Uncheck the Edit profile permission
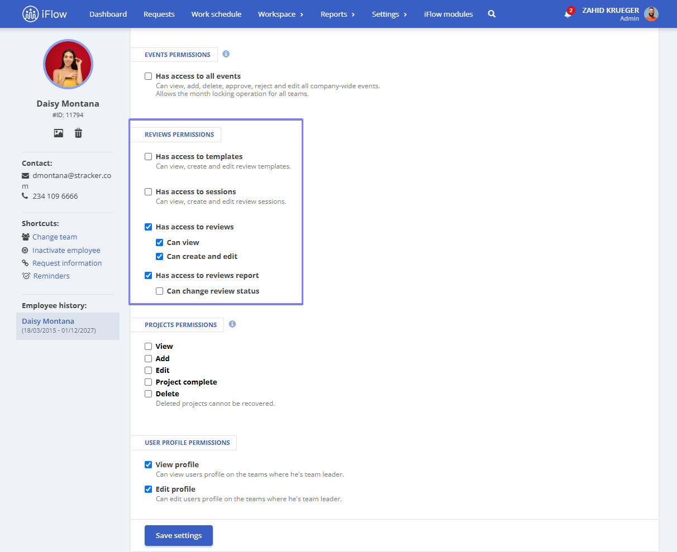Image resolution: width=677 pixels, height=552 pixels. 148,489
